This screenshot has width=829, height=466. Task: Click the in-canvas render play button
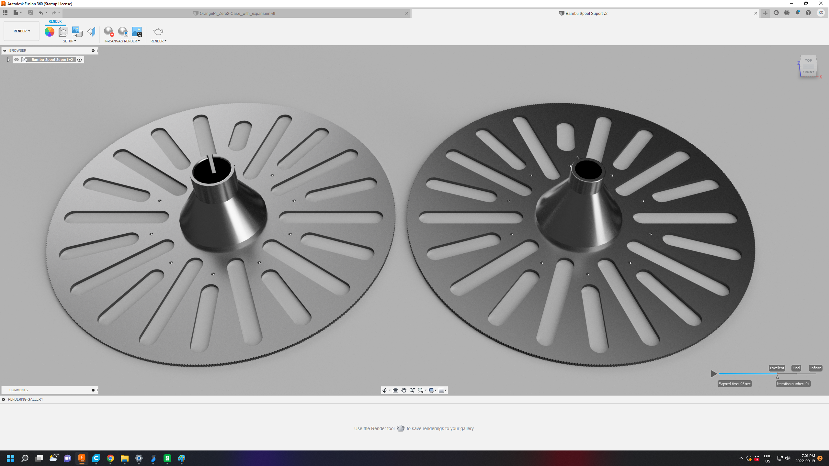(713, 374)
